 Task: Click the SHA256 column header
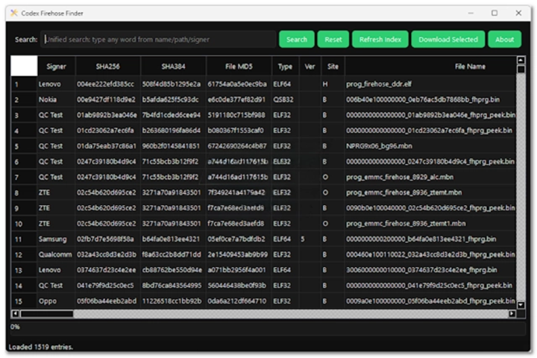click(105, 66)
